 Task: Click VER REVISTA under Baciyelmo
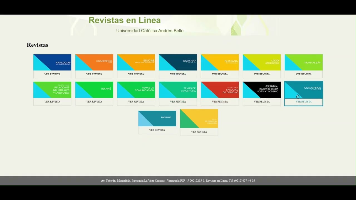(x=157, y=130)
